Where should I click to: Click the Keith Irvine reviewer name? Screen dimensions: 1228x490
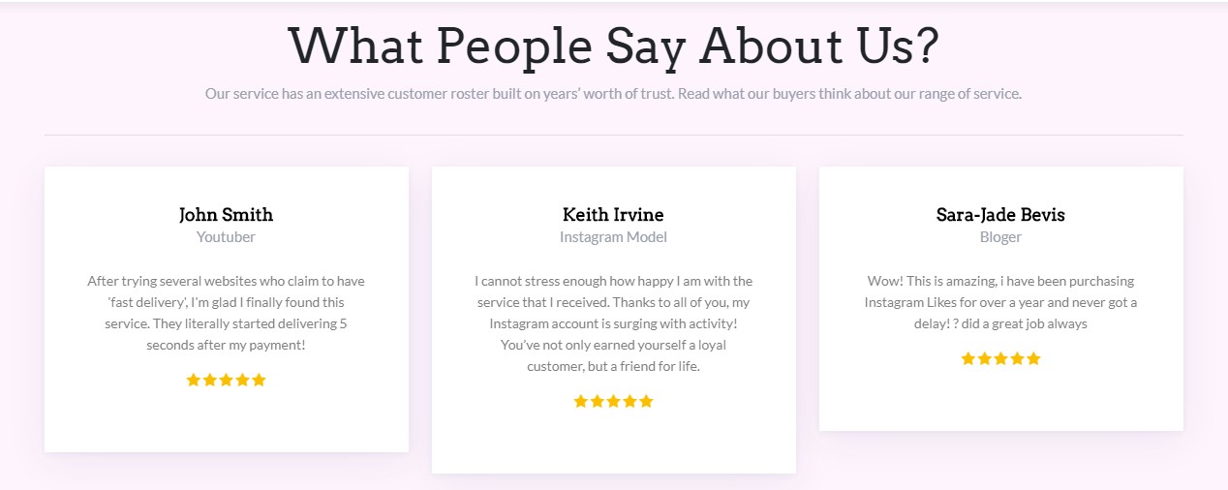(x=613, y=215)
